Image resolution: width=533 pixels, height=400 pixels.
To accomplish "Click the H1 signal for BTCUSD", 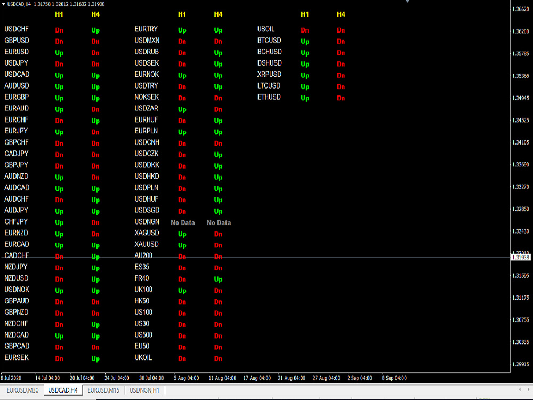I will (305, 42).
